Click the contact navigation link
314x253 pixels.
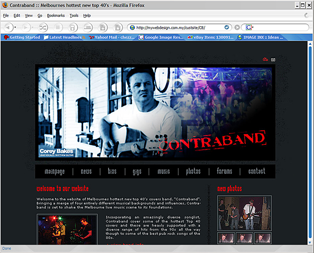[x=257, y=171]
